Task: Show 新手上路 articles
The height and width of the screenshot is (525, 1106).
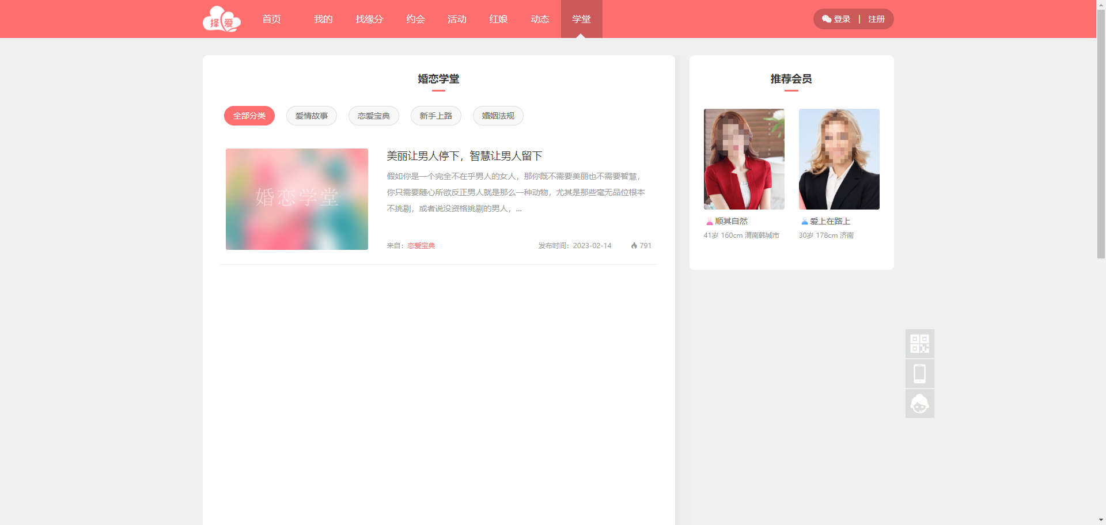Action: tap(436, 116)
